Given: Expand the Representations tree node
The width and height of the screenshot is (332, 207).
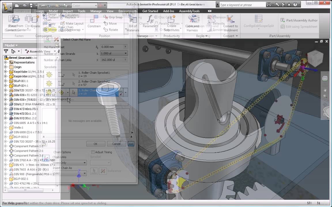Looking at the screenshot, I should click(5, 62).
